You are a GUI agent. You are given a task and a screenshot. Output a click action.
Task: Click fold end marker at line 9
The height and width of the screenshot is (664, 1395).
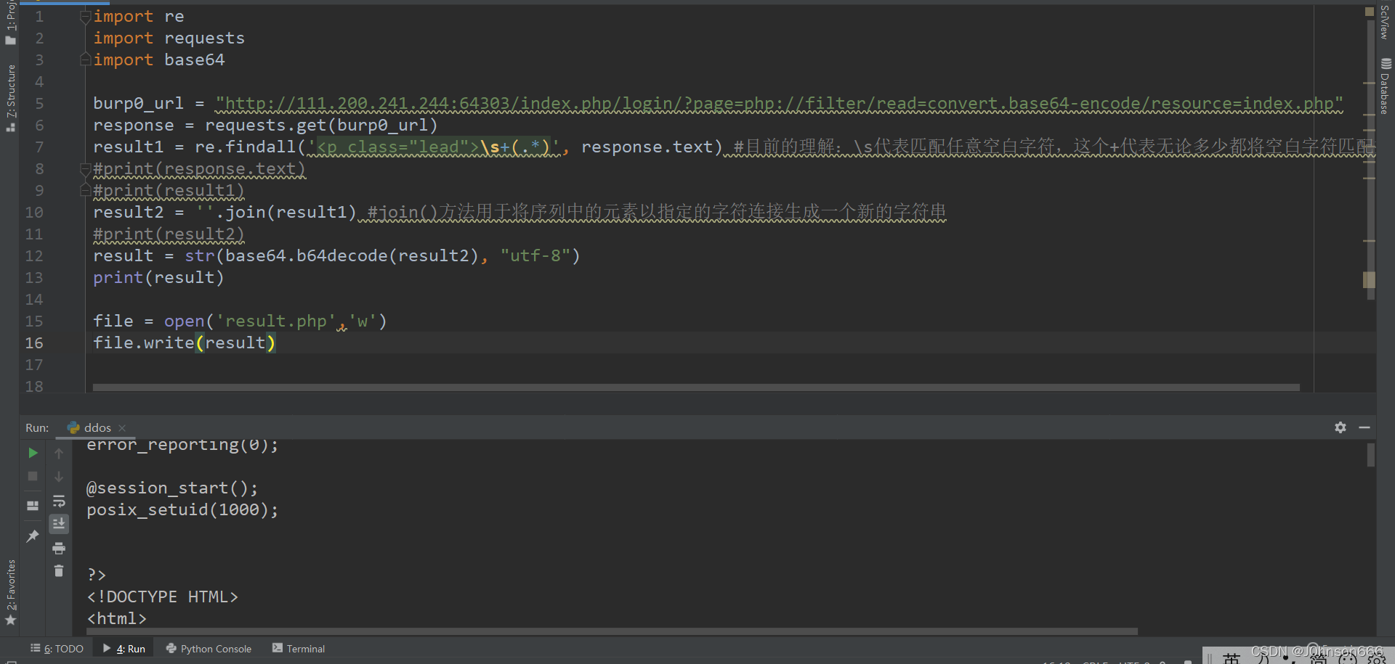(x=85, y=190)
